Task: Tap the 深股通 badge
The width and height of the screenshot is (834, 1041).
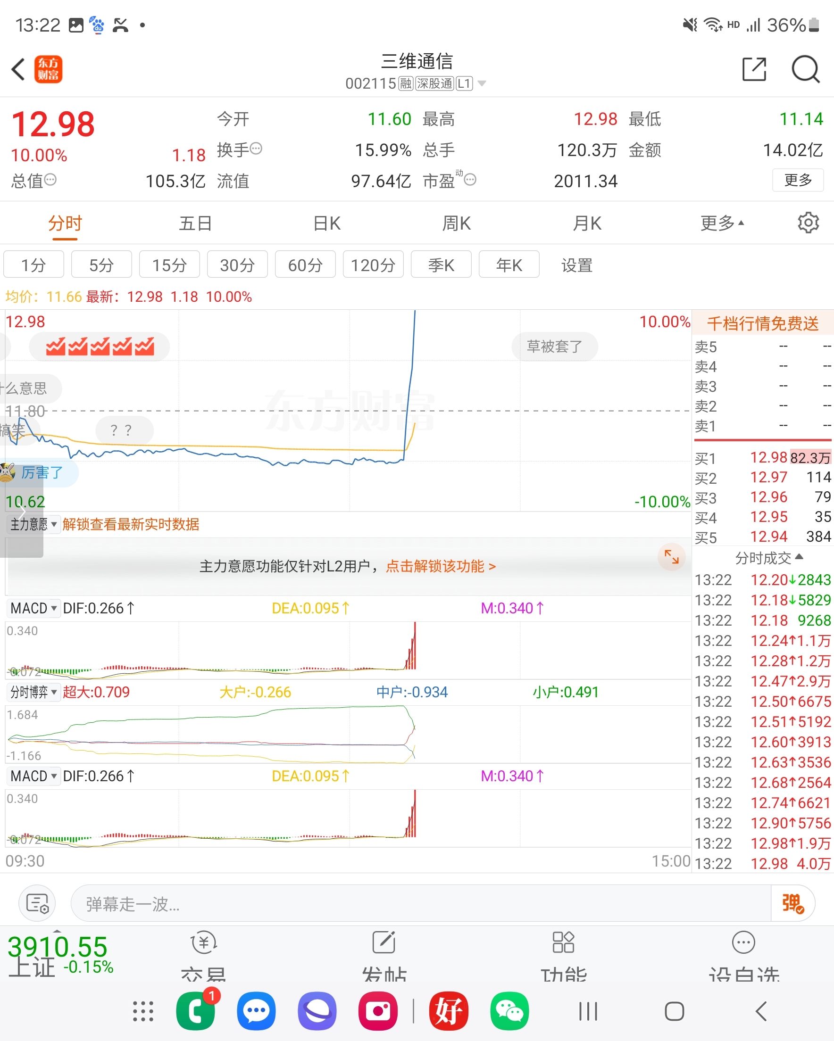Action: [435, 83]
